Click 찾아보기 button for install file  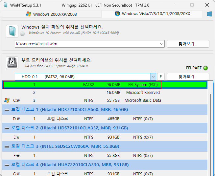[x=188, y=44]
